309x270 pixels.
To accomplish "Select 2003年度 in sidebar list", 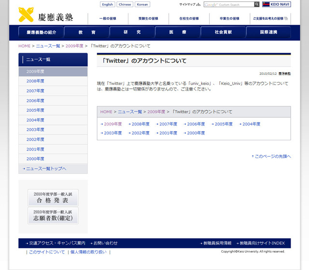I will pyautogui.click(x=53, y=130).
